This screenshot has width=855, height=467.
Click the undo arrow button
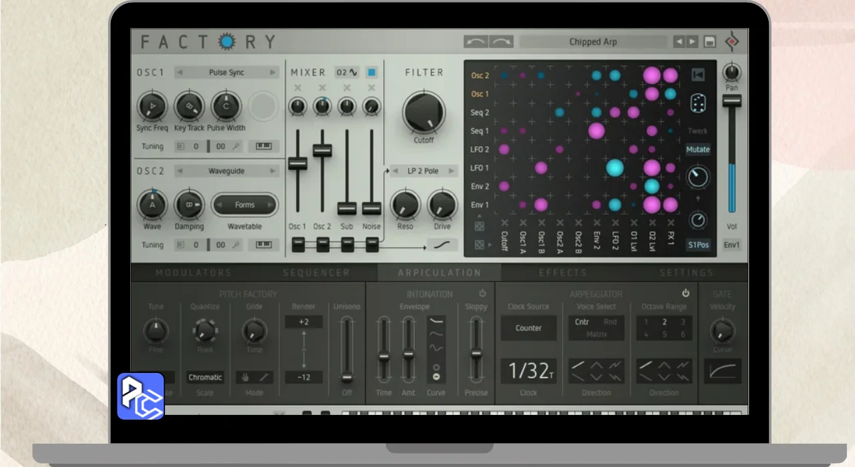click(x=476, y=42)
